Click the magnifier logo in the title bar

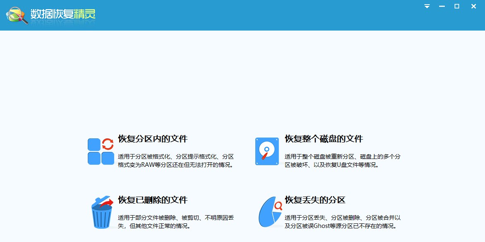coord(16,16)
